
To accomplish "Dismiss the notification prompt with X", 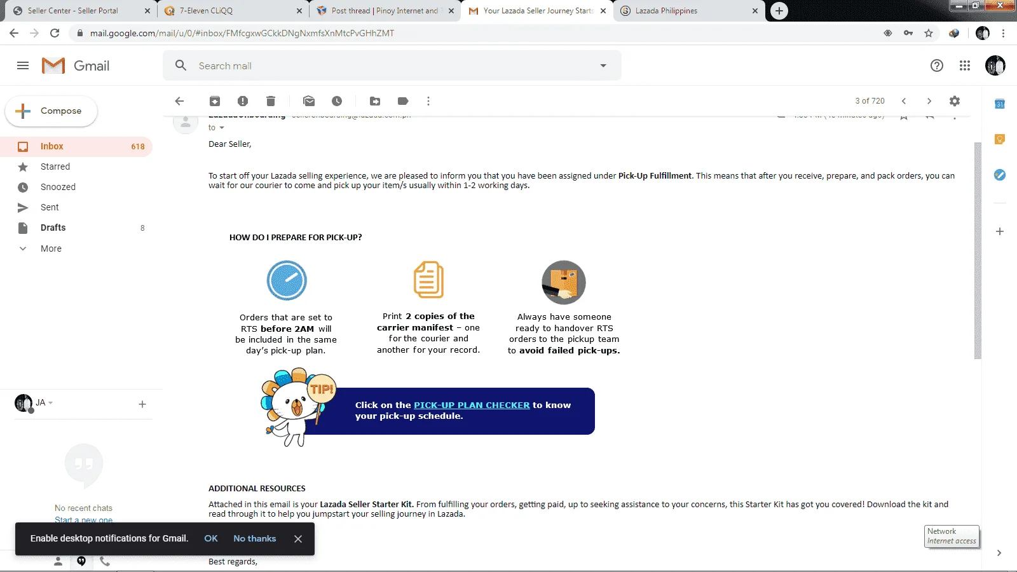I will [x=298, y=538].
